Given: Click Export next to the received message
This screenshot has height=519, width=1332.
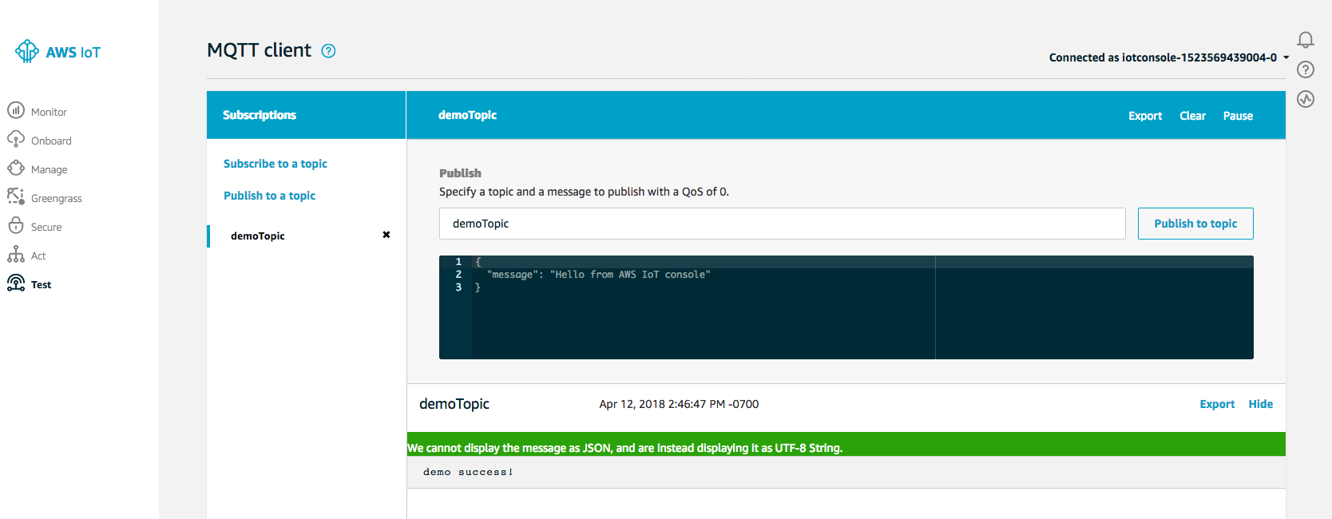Looking at the screenshot, I should 1217,404.
